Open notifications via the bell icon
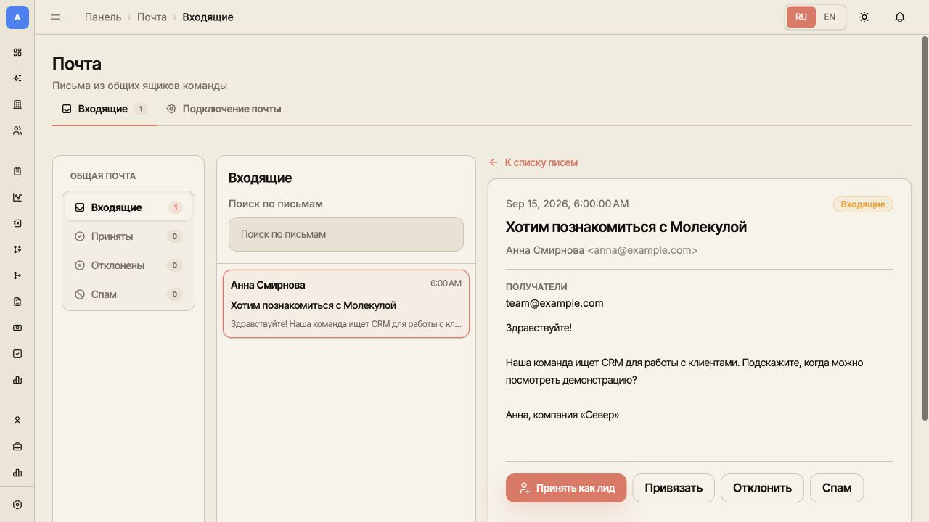The width and height of the screenshot is (929, 522). (x=900, y=17)
